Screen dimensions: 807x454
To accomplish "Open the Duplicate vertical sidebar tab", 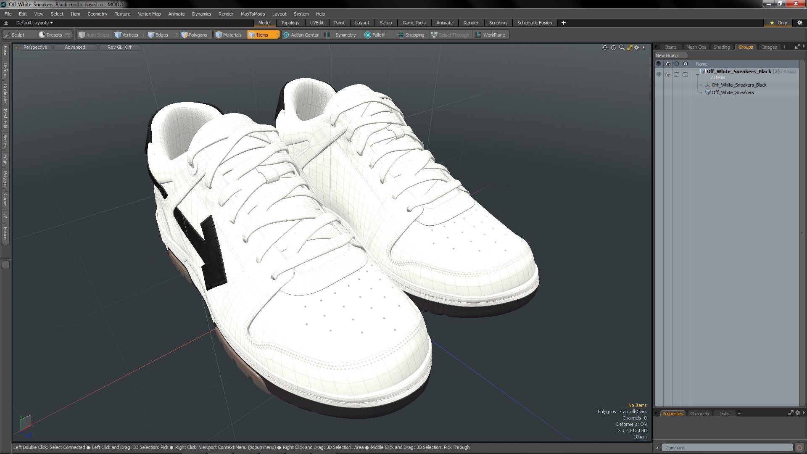I will pos(5,93).
